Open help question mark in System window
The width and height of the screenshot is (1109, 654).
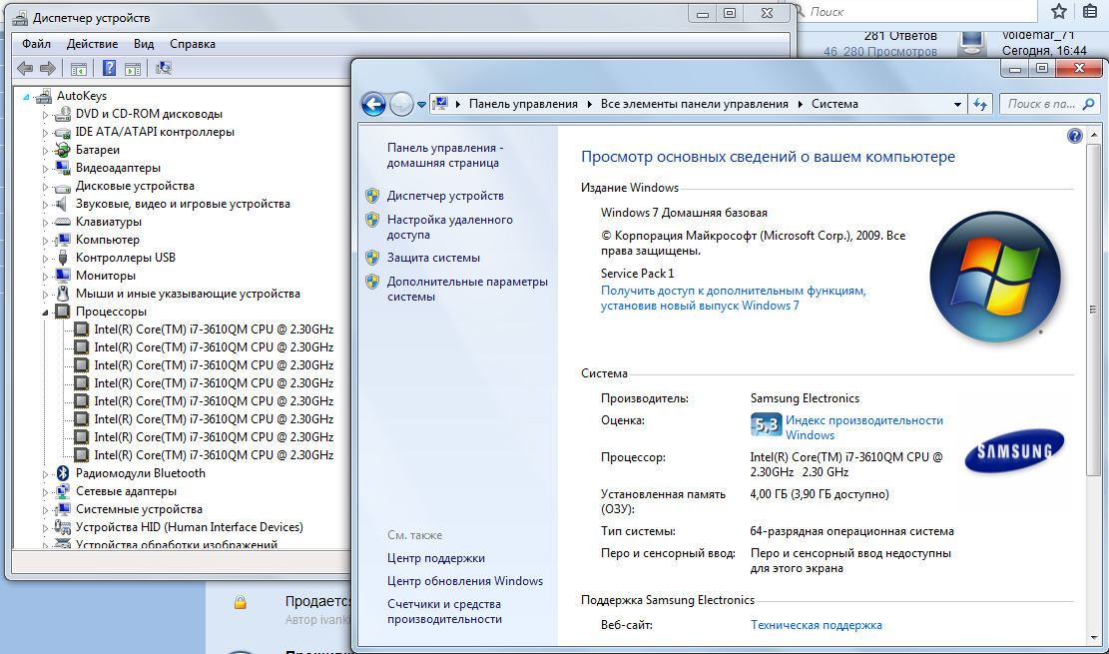[1074, 136]
